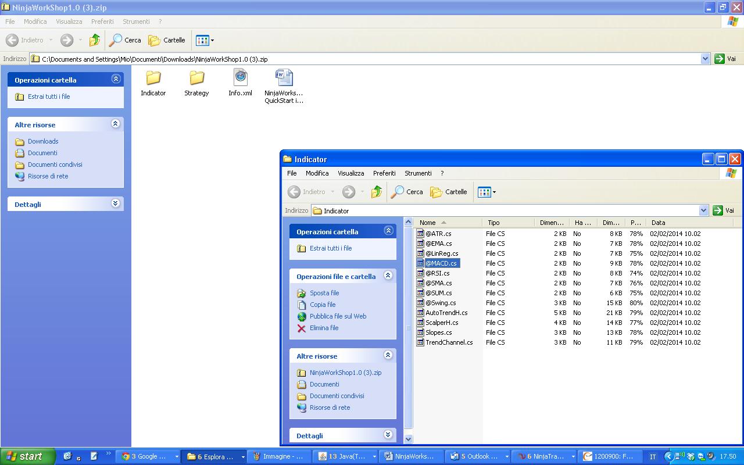Viewport: 744px width, 465px height.
Task: Open Documenti condivisi in the zip window sidebar
Action: (55, 164)
